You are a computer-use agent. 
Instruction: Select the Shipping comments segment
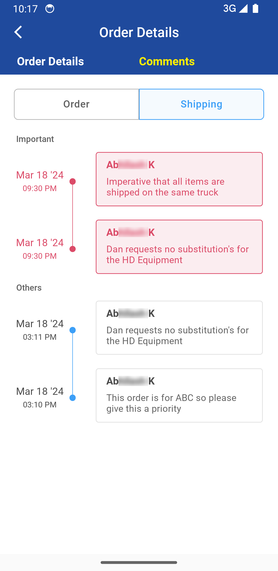[x=201, y=104]
